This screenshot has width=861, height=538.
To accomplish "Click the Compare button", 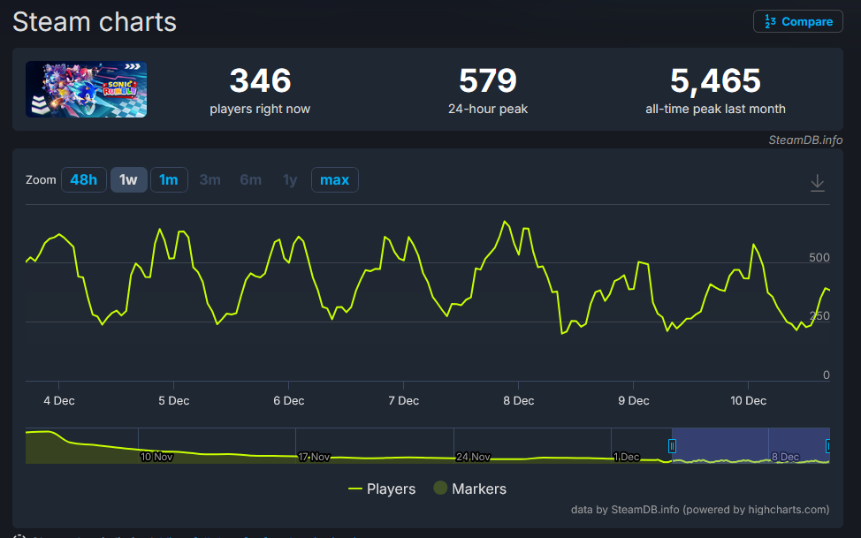I will (797, 21).
